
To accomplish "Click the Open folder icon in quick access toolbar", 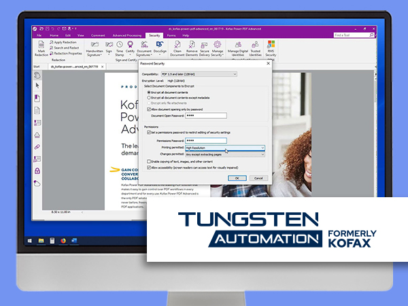I will 41,29.
